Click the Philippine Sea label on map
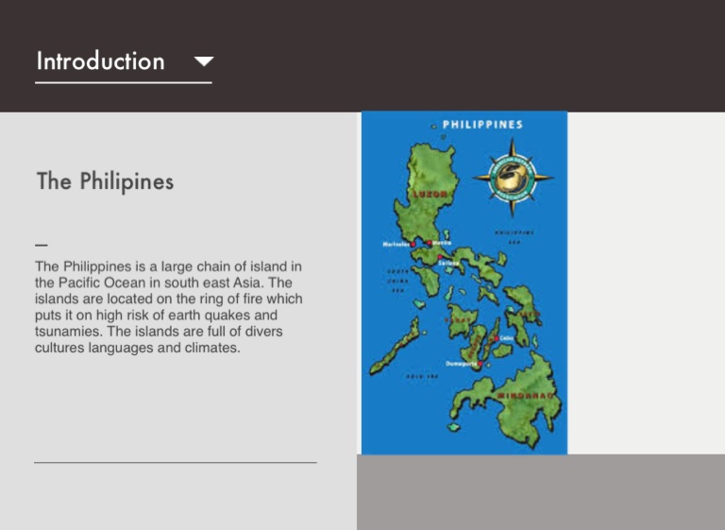 pos(514,235)
